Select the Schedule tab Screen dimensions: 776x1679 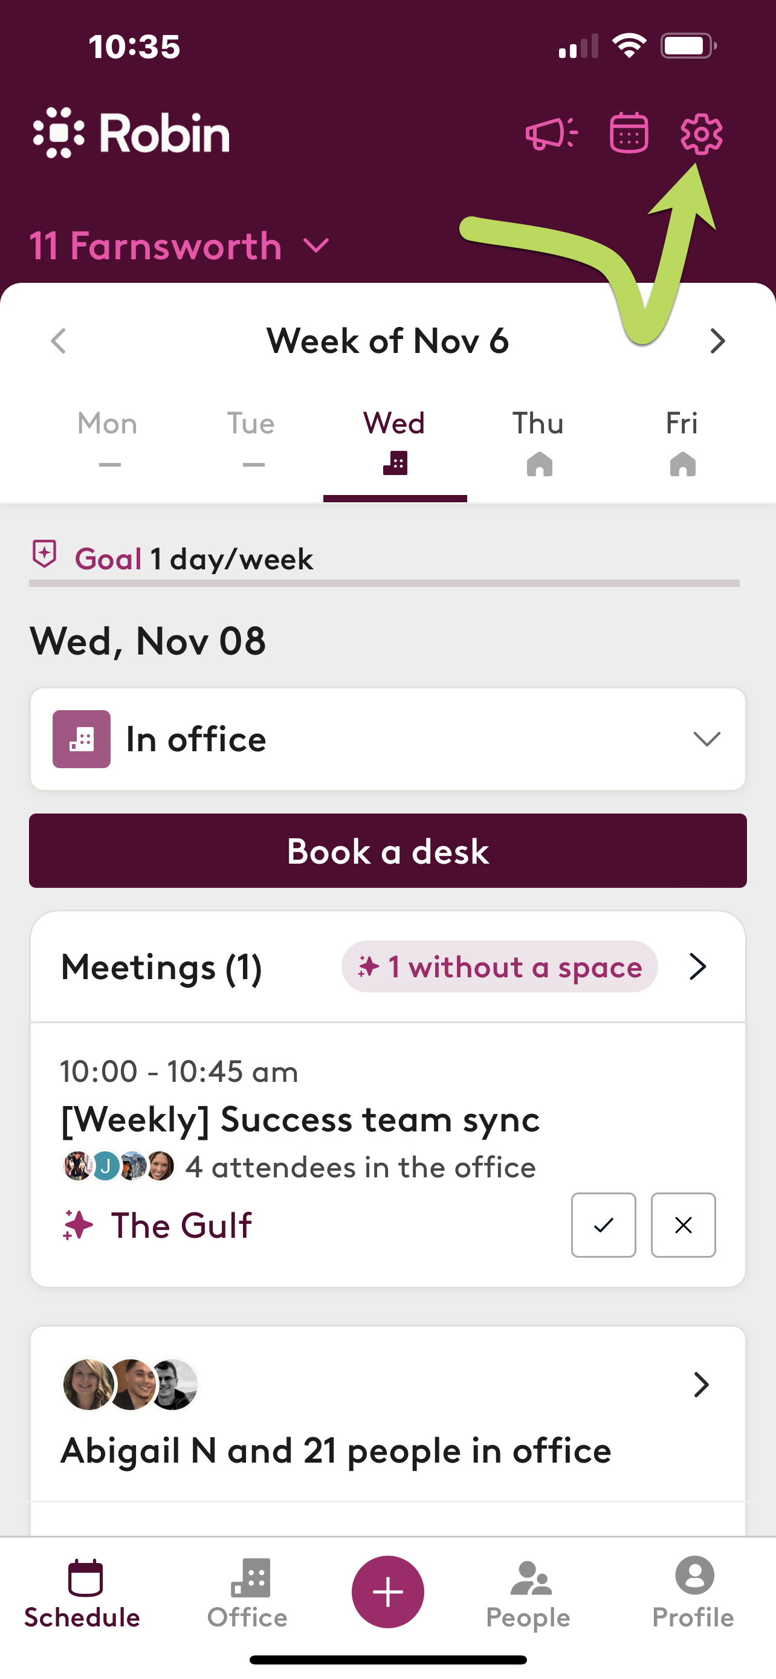(82, 1593)
